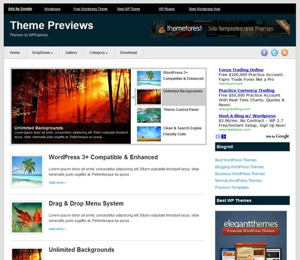Click the red leaf post thumbnail
This screenshot has height=260, width=300.
[27, 217]
